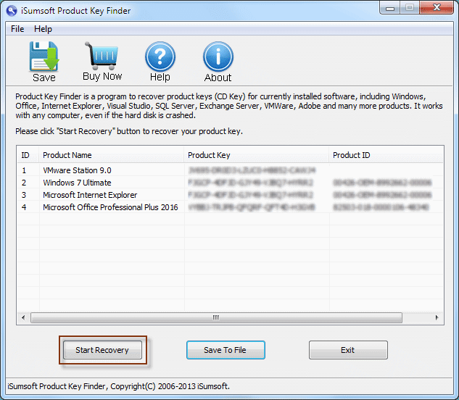
Task: Click the blurred product ID of Office 2016
Action: pos(381,207)
